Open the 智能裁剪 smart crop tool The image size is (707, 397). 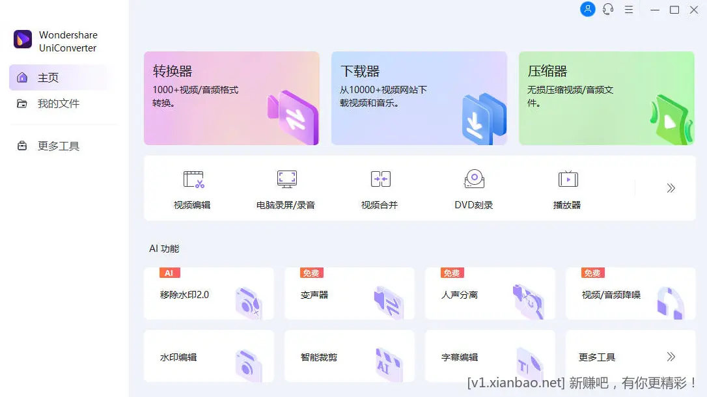tap(350, 357)
